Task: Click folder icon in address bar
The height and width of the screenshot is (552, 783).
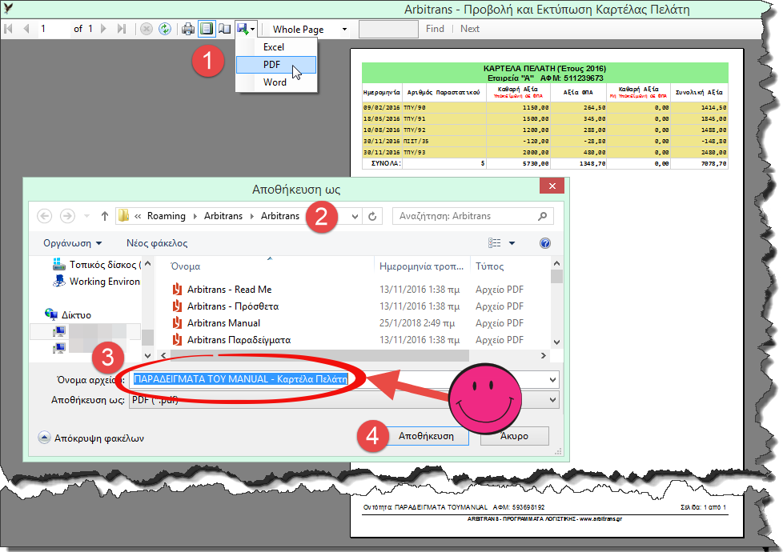Action: (124, 216)
